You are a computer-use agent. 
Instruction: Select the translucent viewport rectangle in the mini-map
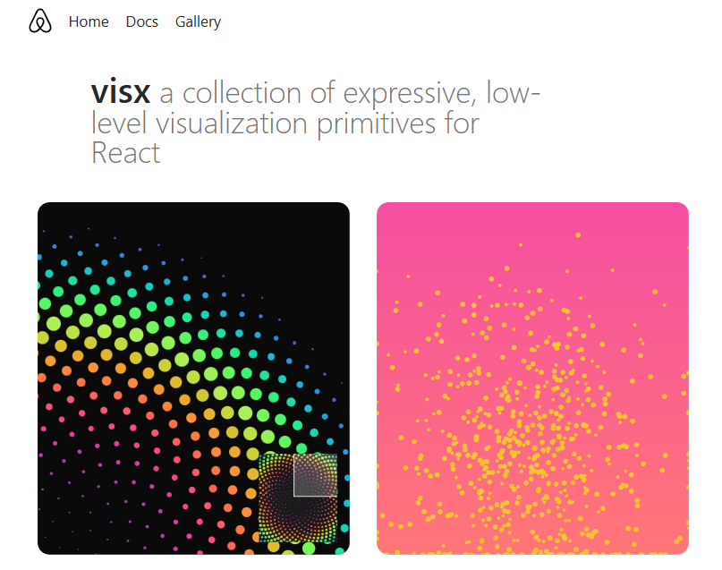pos(316,475)
